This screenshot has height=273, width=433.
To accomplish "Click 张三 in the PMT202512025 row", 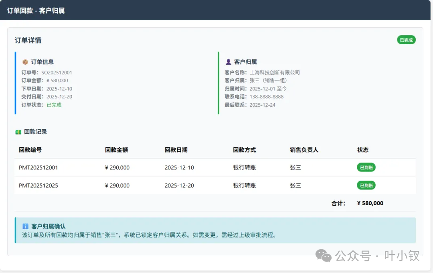I will (295, 185).
